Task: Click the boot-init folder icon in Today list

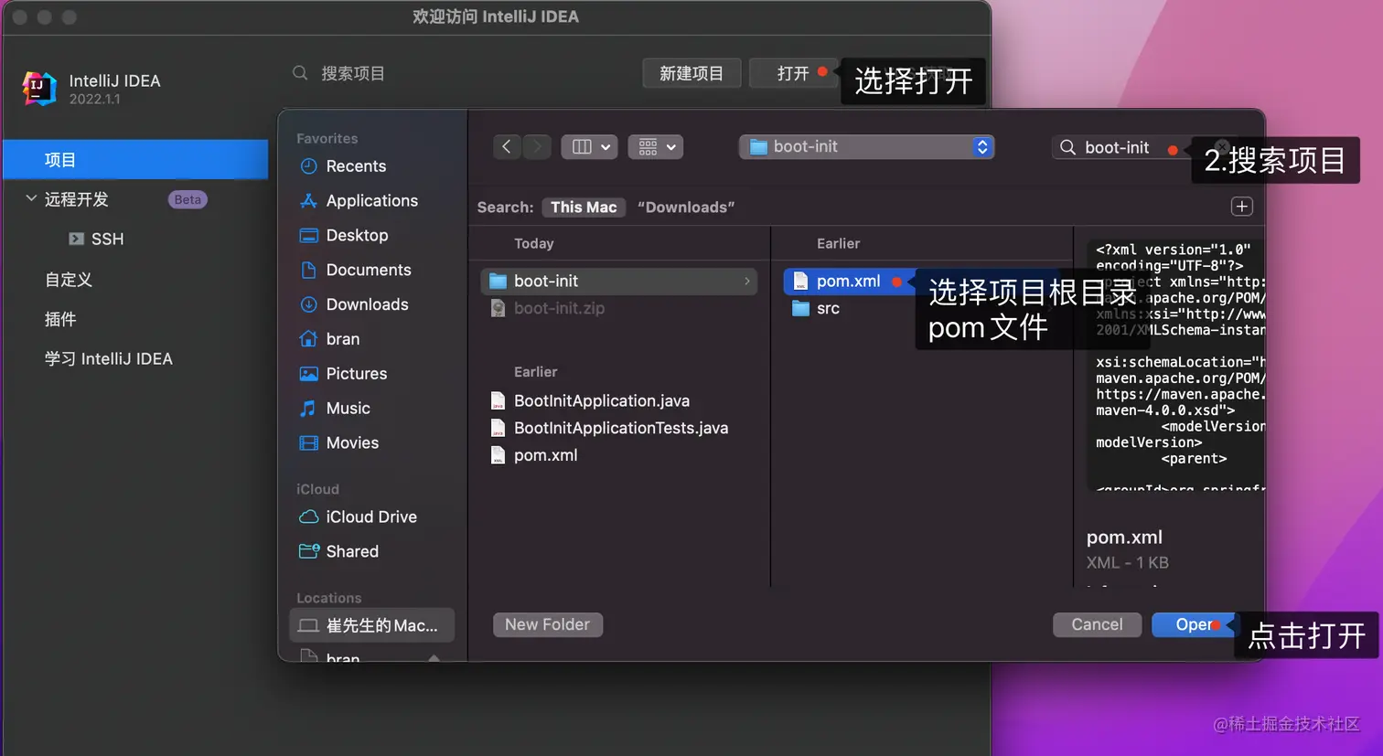Action: 498,282
